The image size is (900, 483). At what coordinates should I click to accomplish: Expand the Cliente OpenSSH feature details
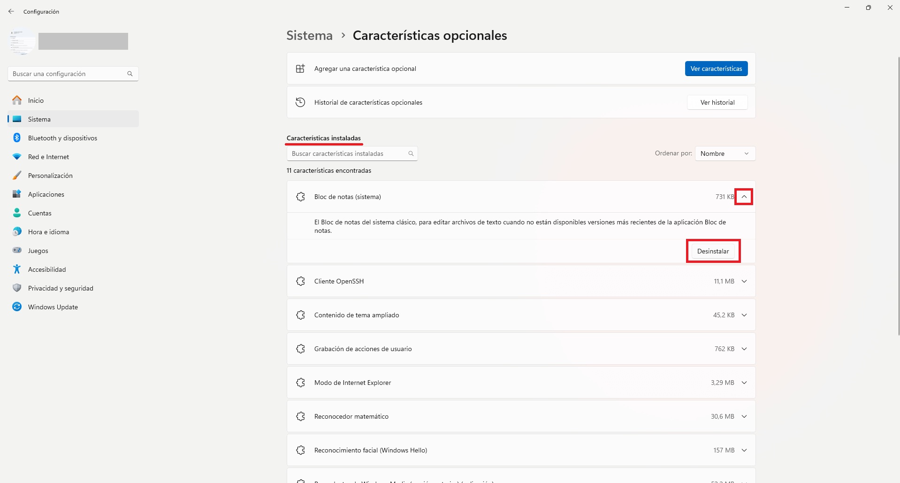click(744, 281)
